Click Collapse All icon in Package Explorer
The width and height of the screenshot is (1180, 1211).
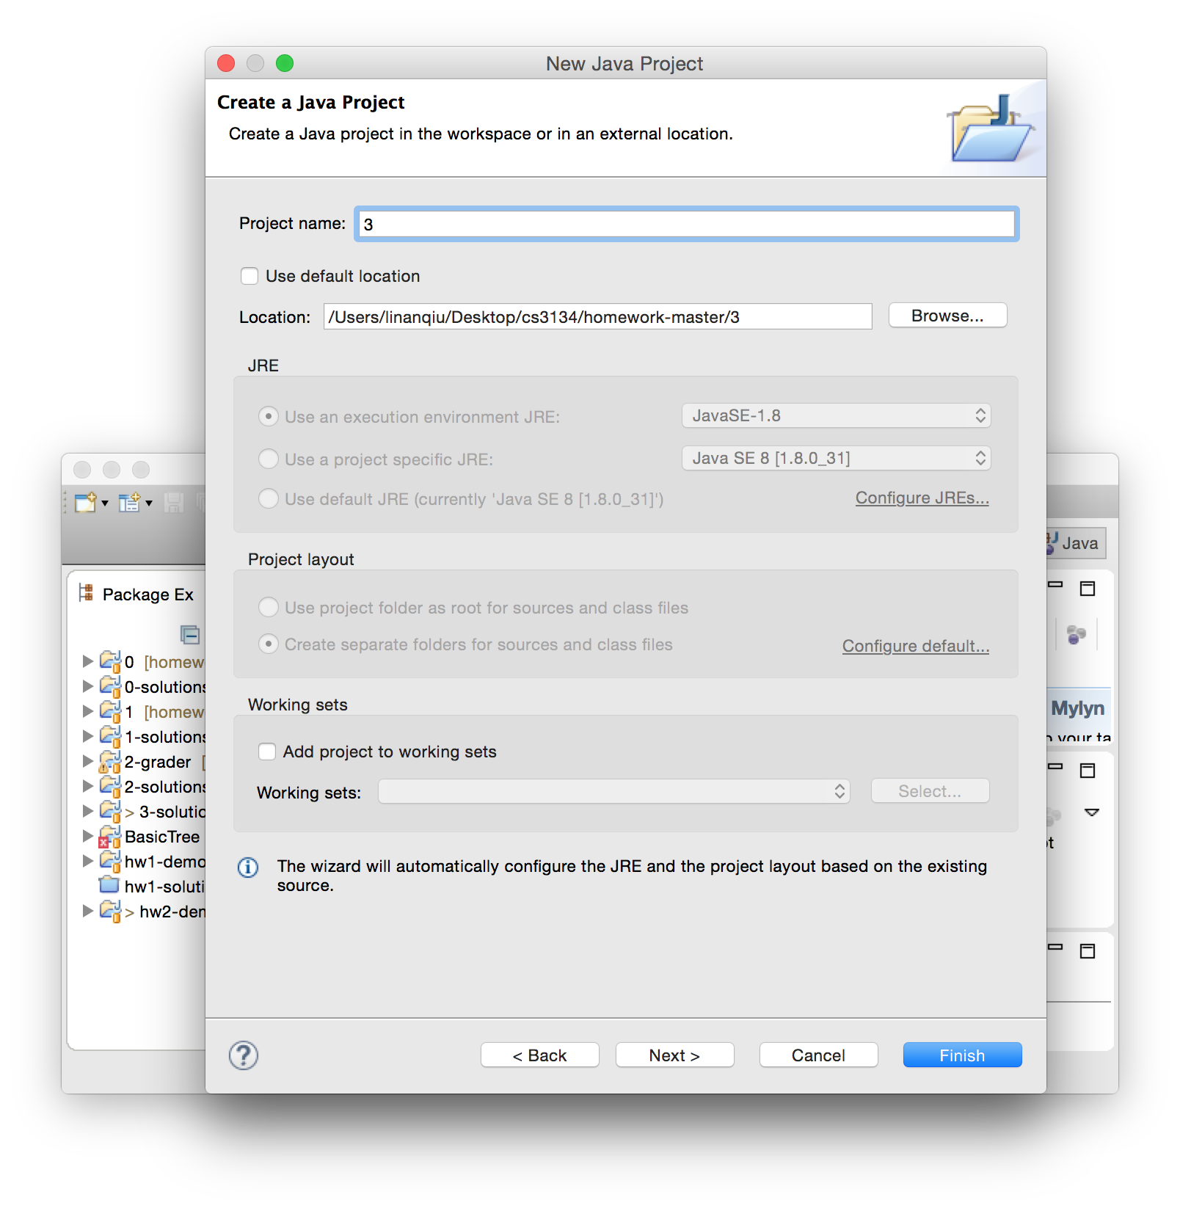[190, 634]
